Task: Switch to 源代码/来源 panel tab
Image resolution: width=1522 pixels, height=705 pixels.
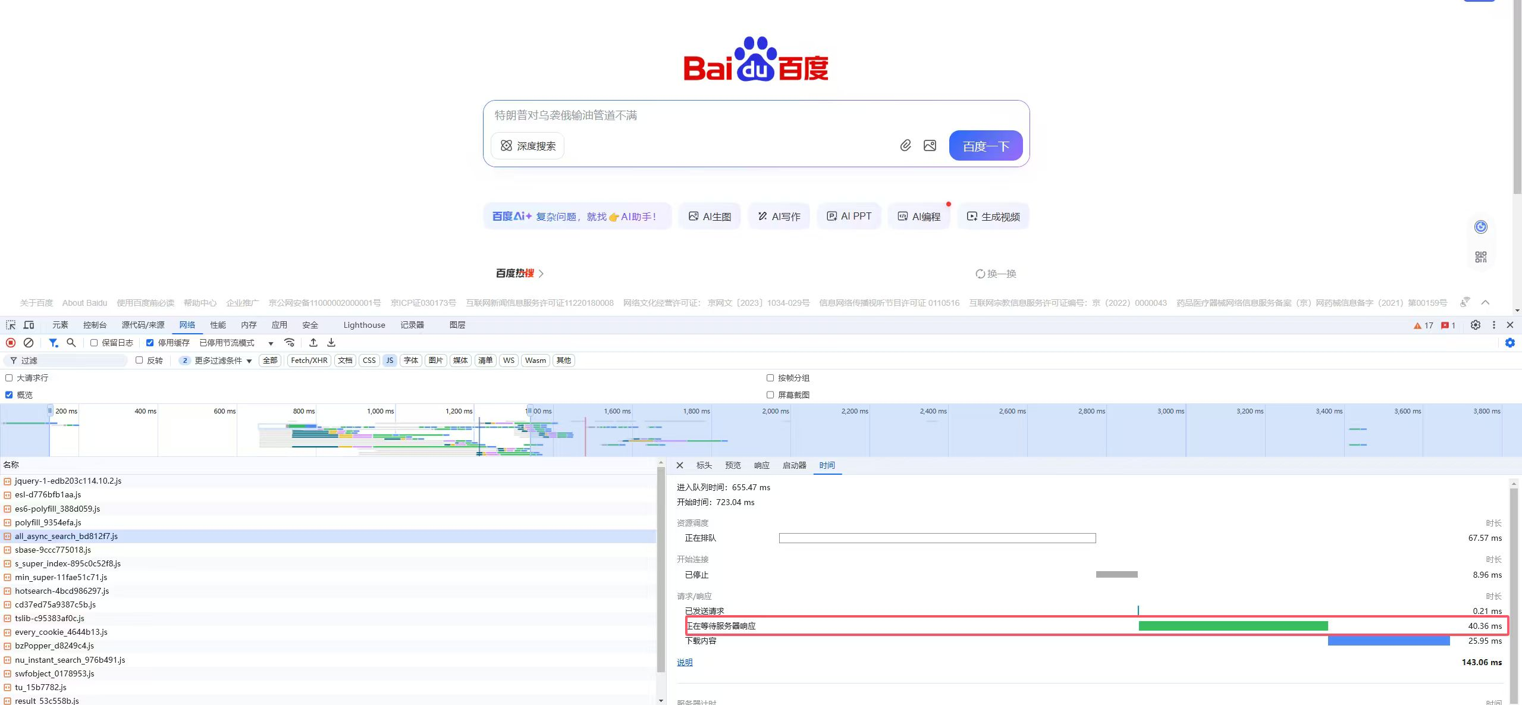Action: tap(143, 325)
